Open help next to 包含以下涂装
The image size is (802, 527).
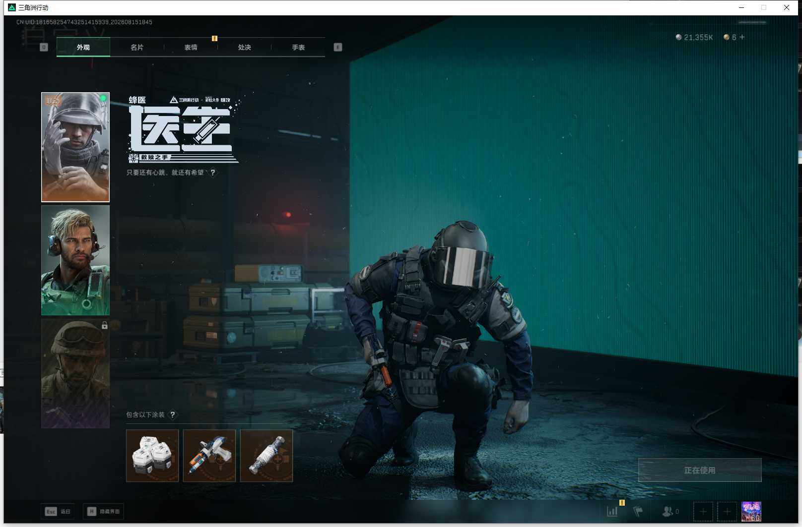pyautogui.click(x=173, y=414)
